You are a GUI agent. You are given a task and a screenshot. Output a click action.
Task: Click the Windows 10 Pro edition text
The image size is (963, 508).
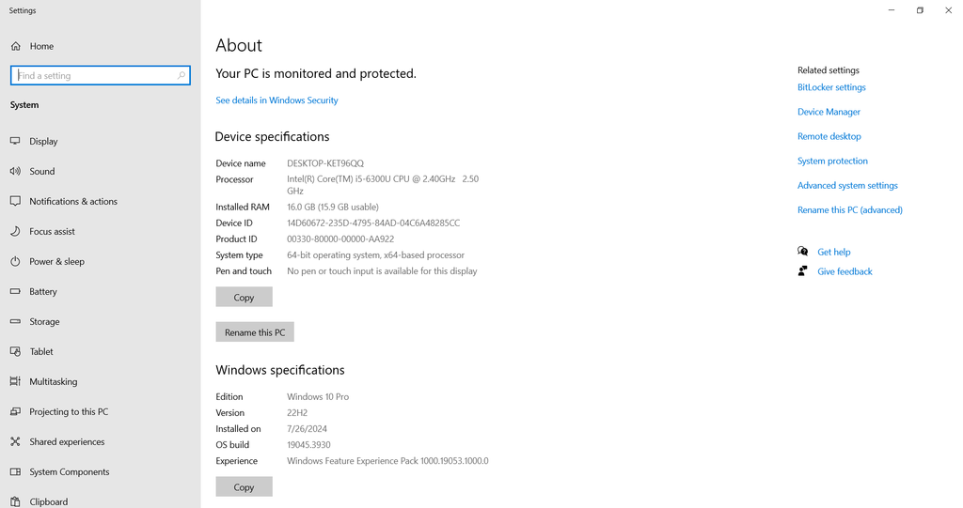click(318, 397)
